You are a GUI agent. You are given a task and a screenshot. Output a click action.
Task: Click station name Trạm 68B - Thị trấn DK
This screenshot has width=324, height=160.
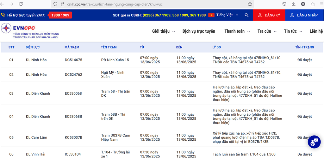pos(113,116)
